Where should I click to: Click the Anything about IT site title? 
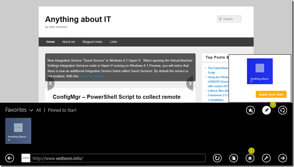click(78, 19)
